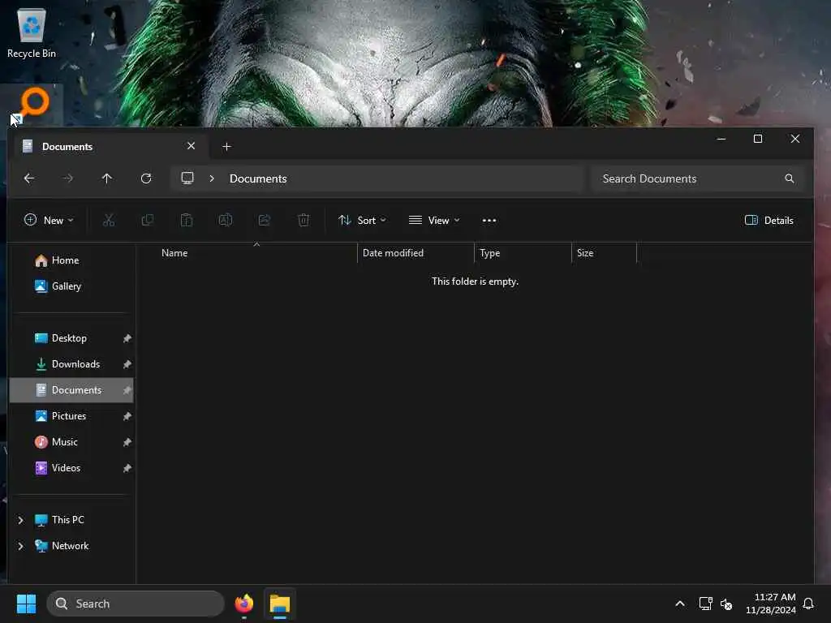Focus the Search Documents field

(x=697, y=178)
